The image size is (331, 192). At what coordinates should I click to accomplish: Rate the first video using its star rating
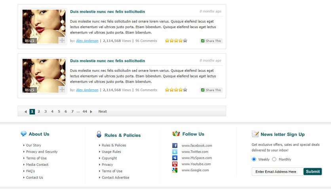pyautogui.click(x=176, y=40)
